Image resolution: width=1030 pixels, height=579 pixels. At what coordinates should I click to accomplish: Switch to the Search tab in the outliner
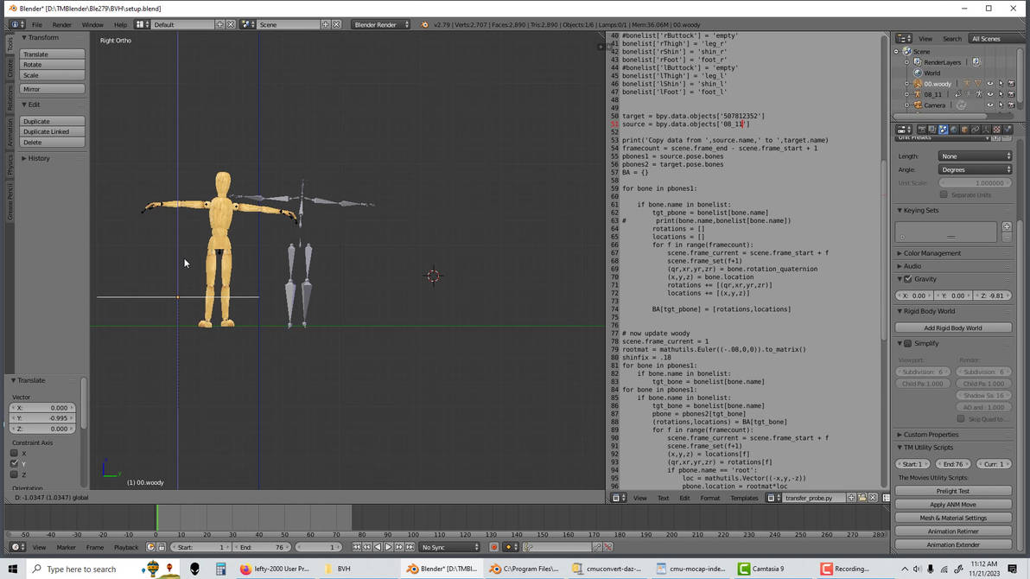(951, 38)
